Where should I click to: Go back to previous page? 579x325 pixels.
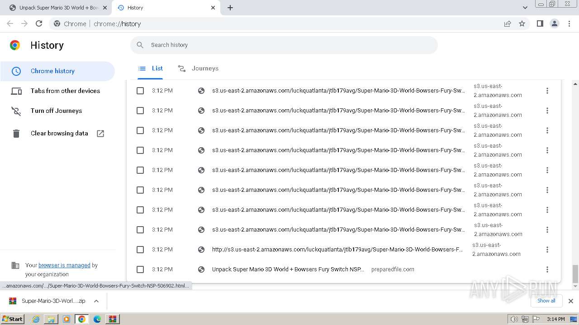[x=10, y=23]
